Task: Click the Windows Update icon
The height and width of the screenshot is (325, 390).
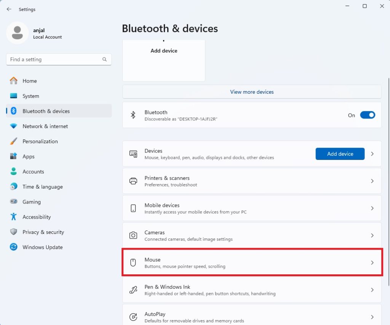Action: coord(13,247)
